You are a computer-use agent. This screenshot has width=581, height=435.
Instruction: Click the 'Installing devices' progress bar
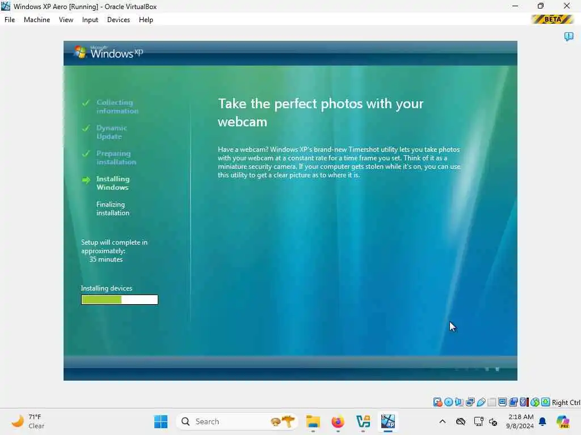120,300
